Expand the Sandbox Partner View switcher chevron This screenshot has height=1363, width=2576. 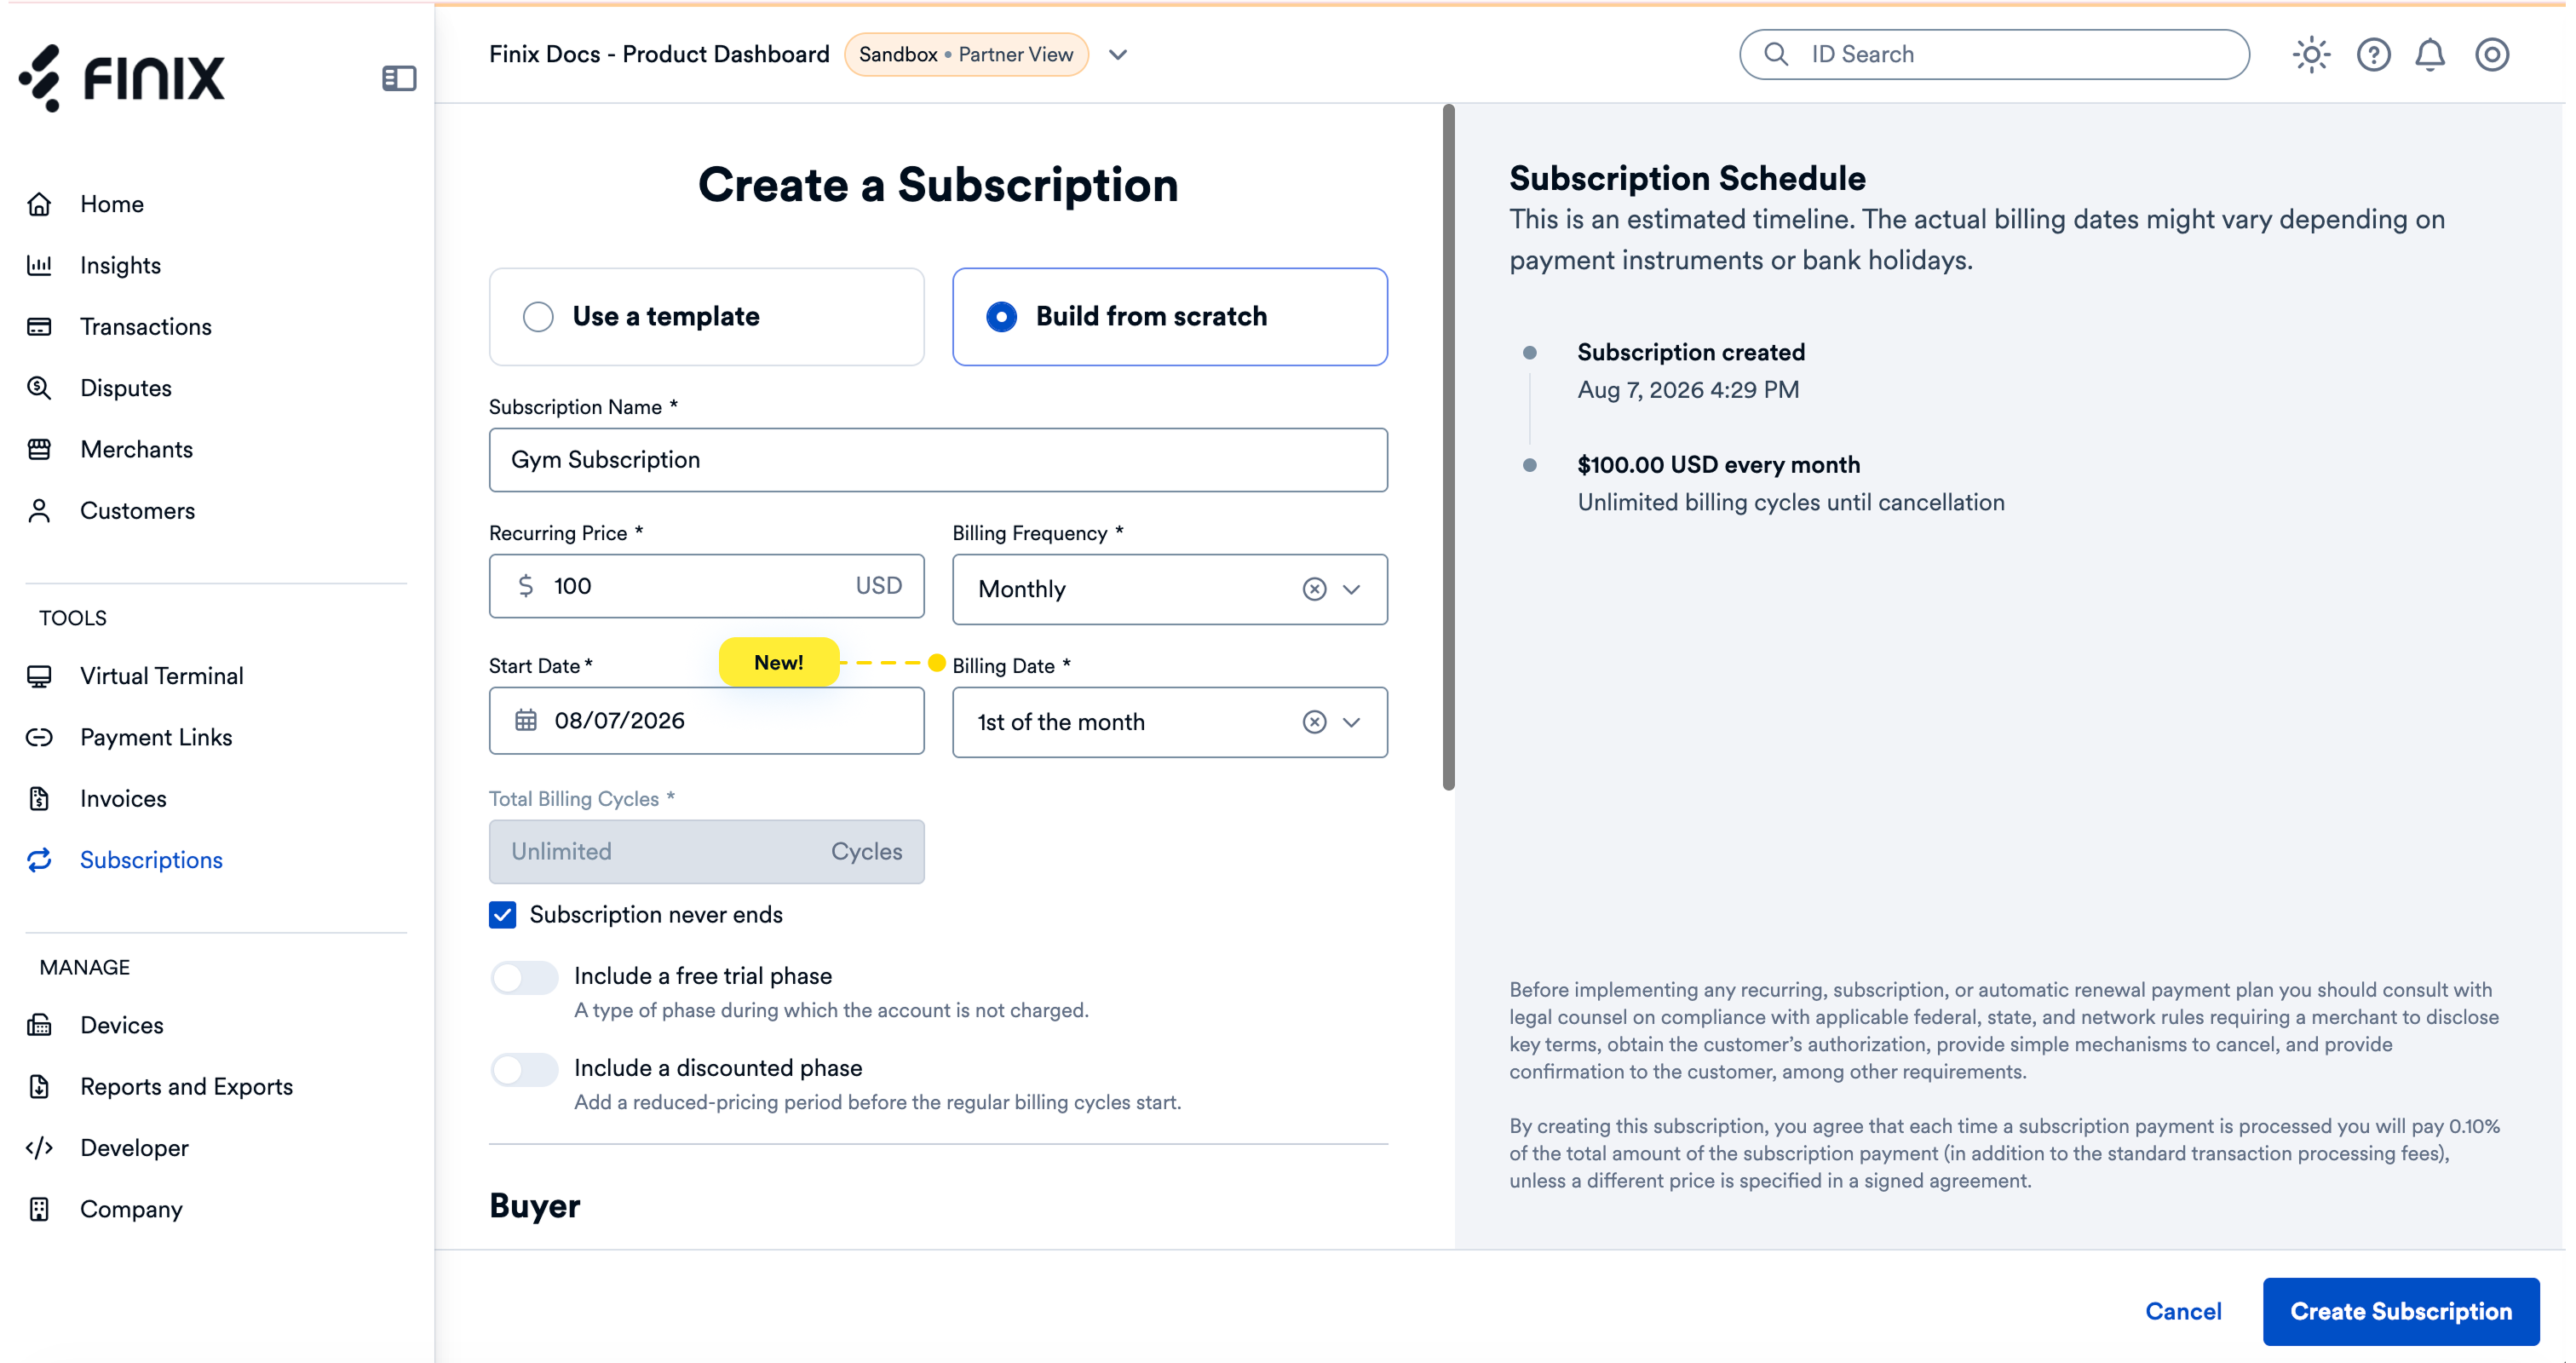tap(1118, 55)
